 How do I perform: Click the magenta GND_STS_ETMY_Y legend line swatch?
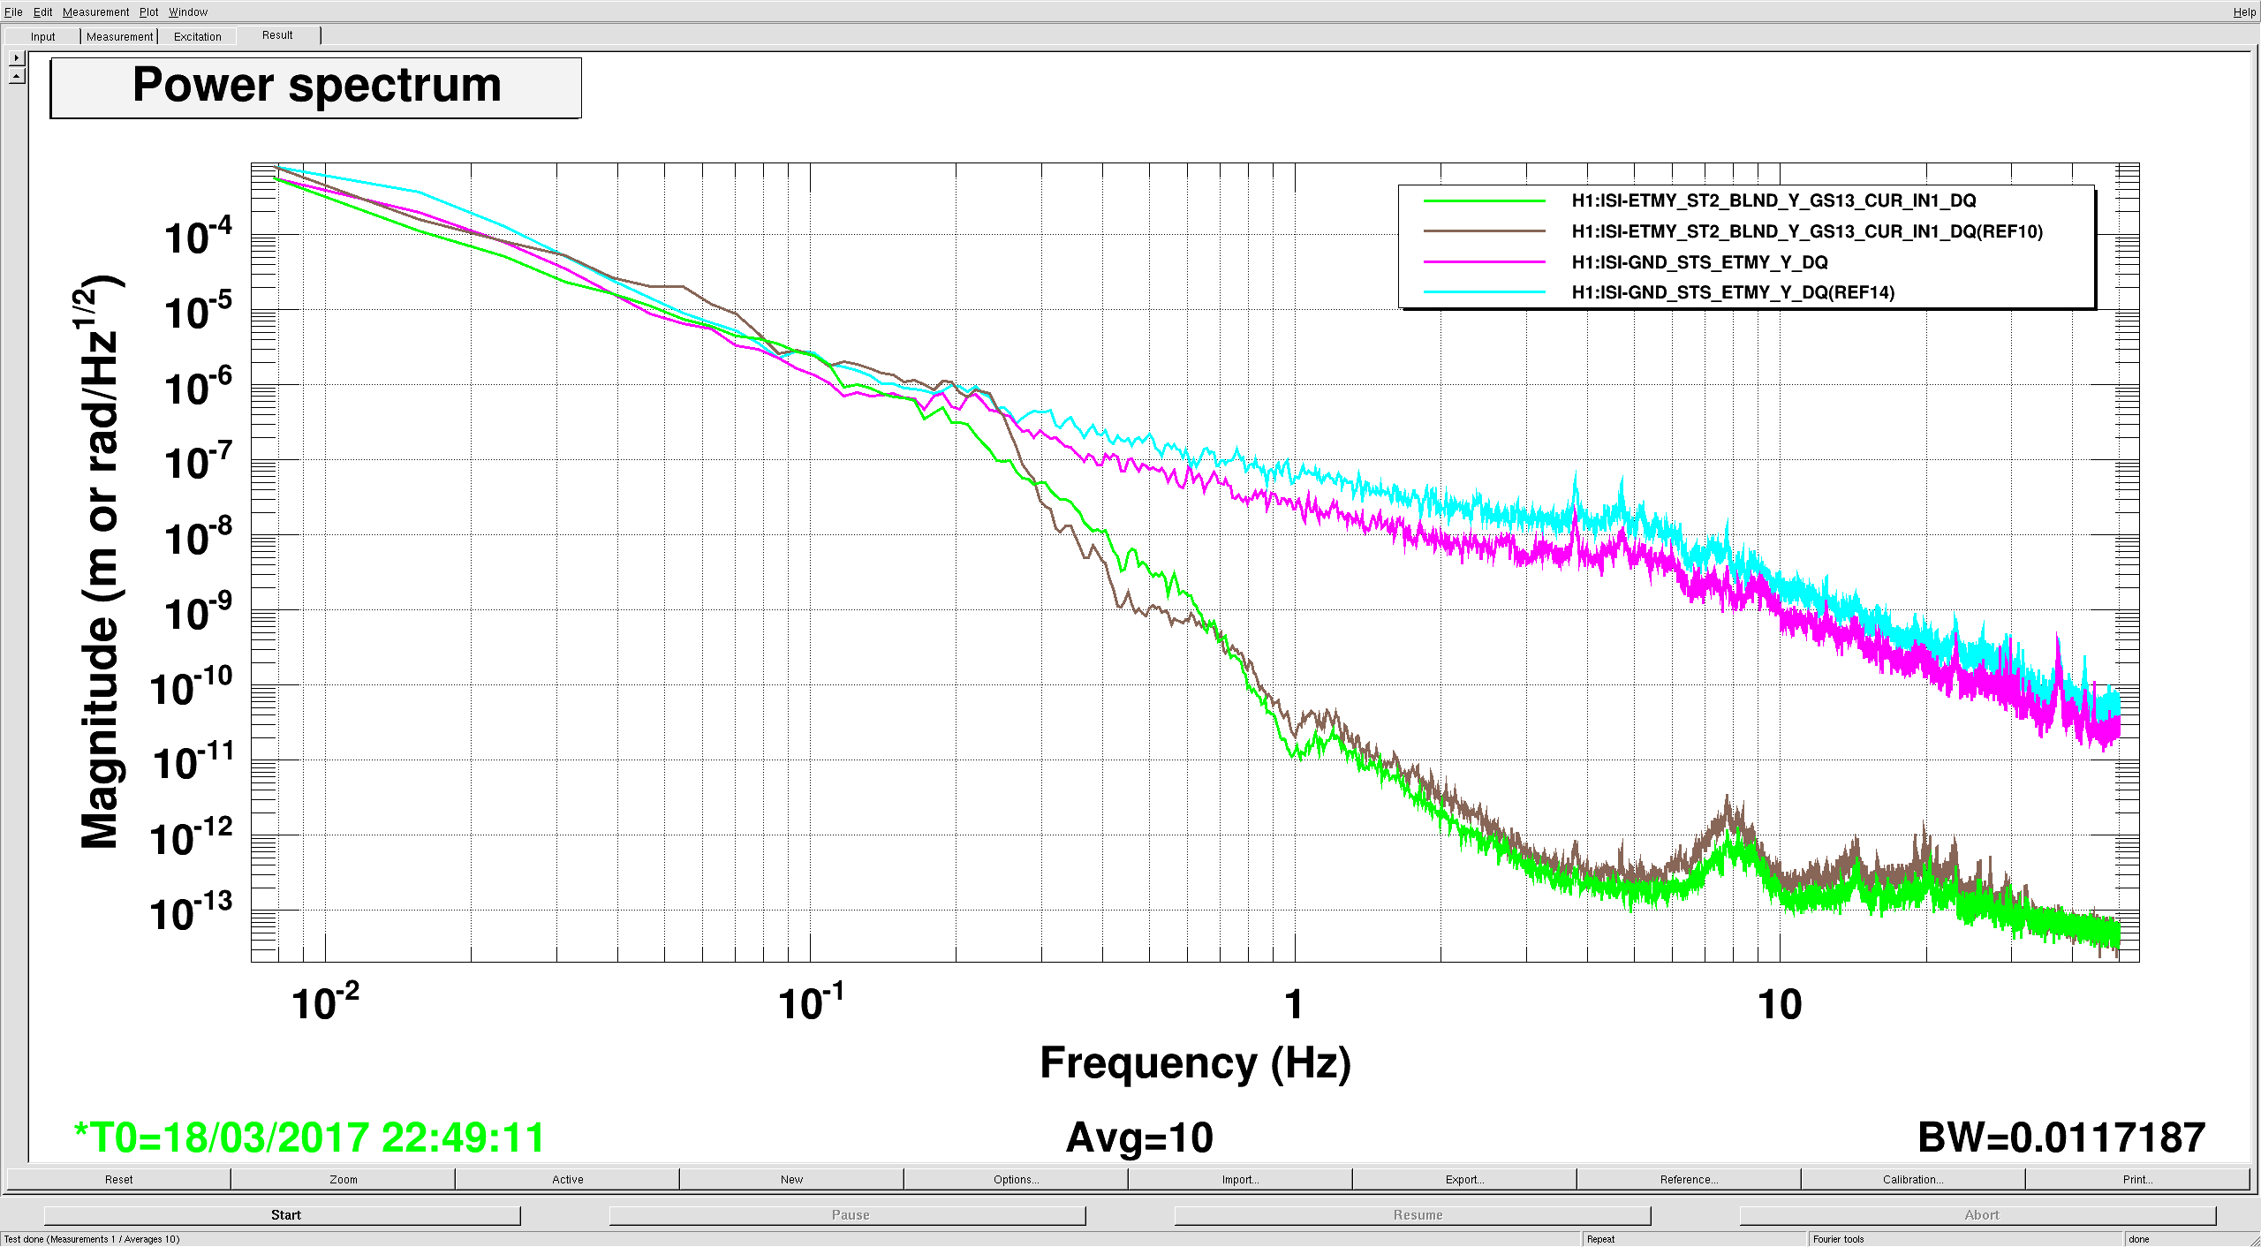pyautogui.click(x=1484, y=262)
